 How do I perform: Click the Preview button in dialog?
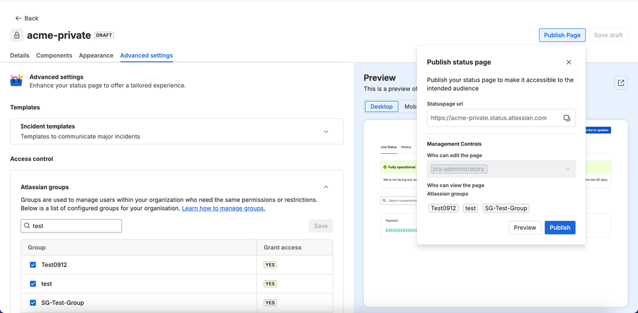click(525, 227)
